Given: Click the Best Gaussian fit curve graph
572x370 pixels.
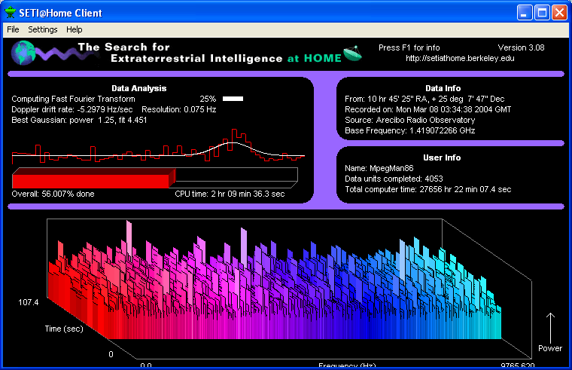Looking at the screenshot, I should point(158,149).
